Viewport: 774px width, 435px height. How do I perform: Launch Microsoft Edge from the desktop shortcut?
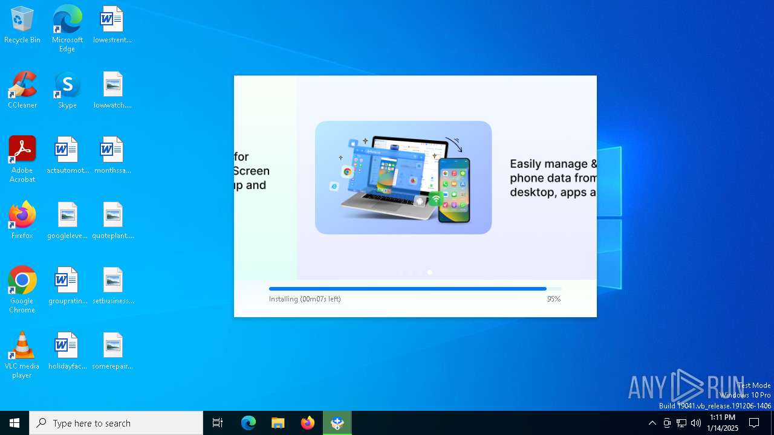(x=67, y=28)
